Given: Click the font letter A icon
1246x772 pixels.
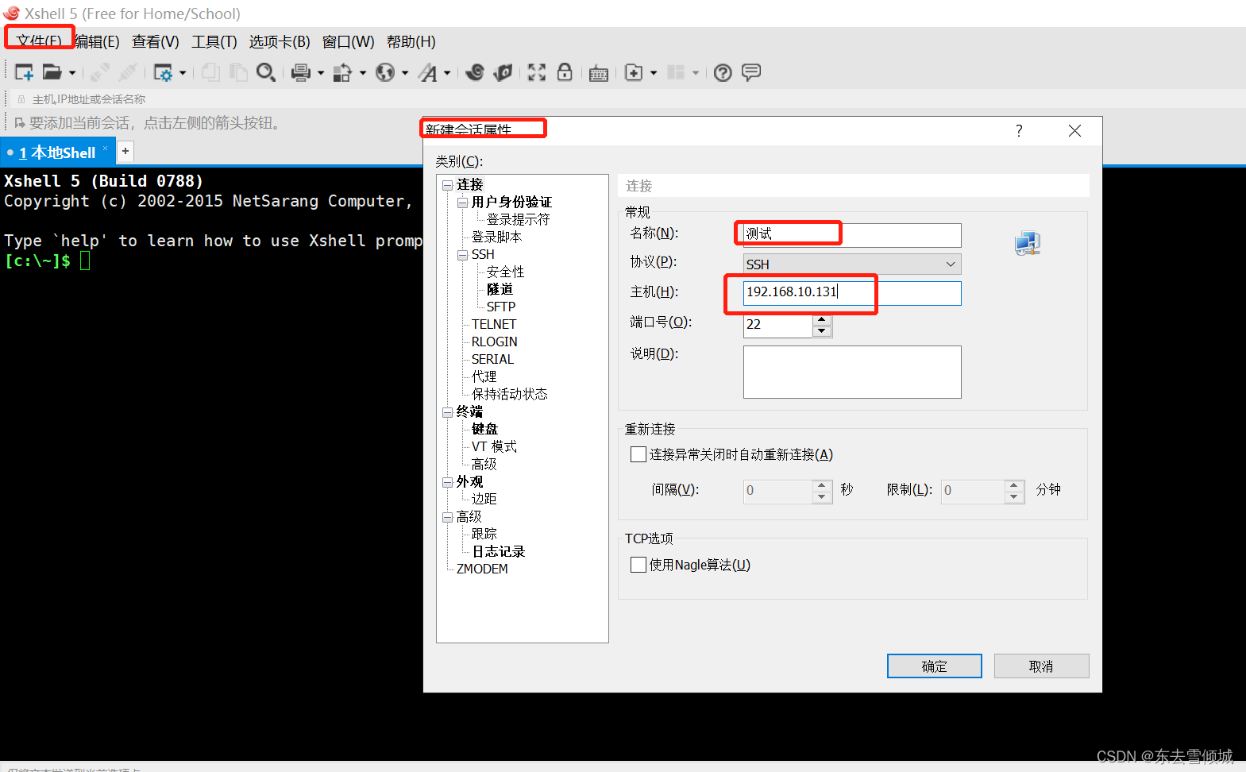Looking at the screenshot, I should point(429,72).
